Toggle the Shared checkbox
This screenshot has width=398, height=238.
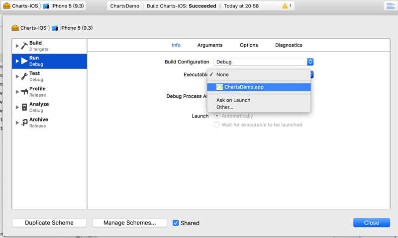176,223
